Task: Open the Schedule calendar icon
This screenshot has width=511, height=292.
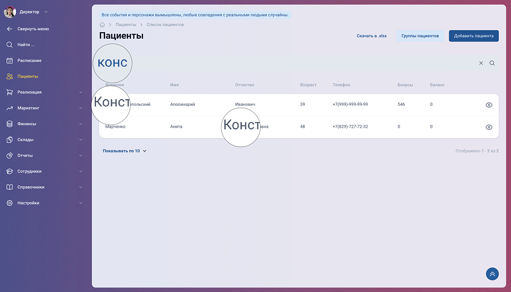Action: [x=10, y=61]
